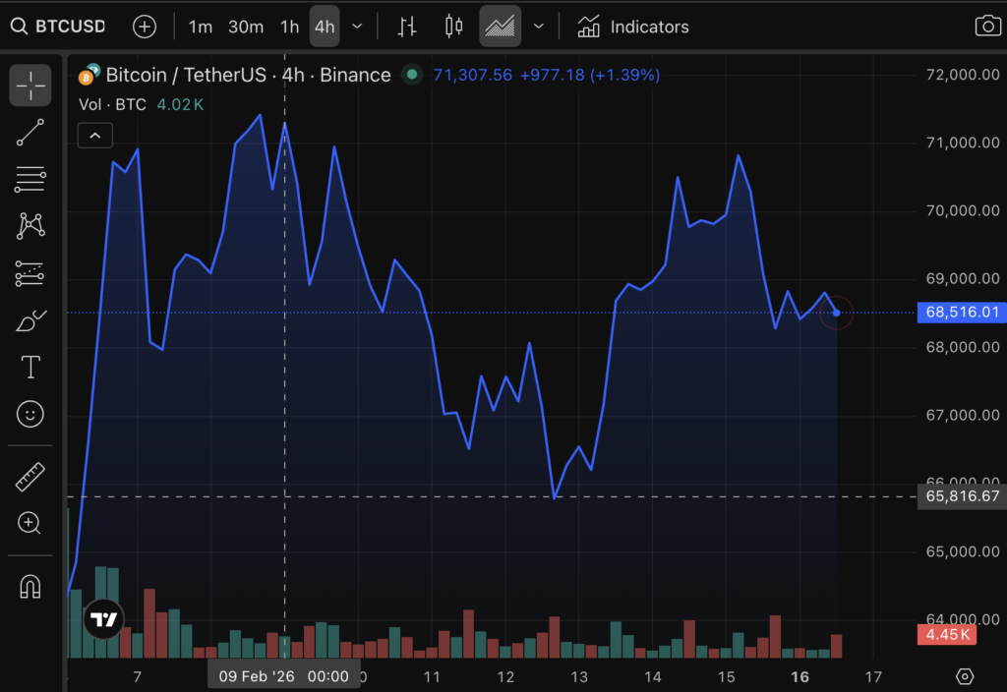Open the Indicators panel
Viewport: 1007px width, 692px height.
pos(632,27)
